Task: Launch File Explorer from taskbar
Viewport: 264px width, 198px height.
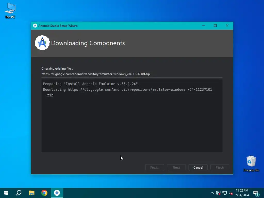Action: pos(31,193)
